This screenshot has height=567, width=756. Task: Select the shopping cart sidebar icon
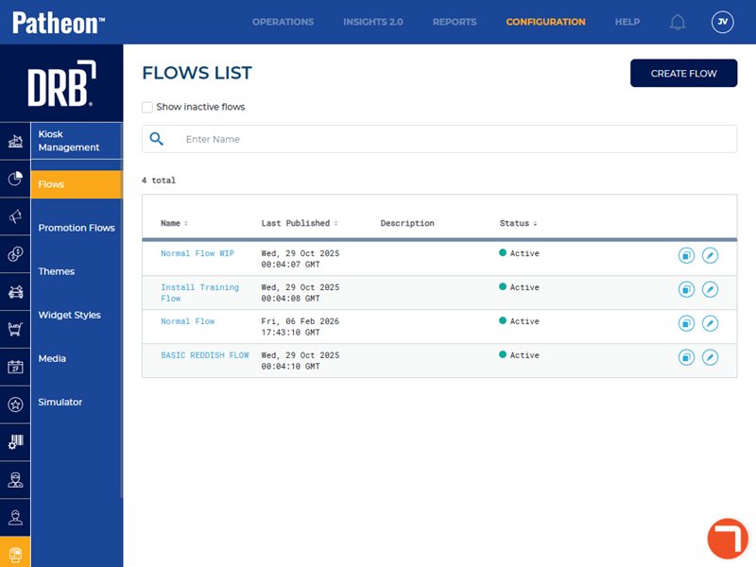15,329
